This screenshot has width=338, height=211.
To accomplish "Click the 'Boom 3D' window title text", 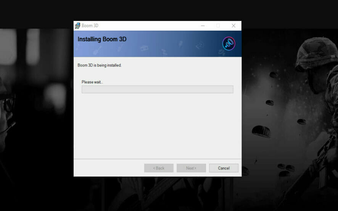I will click(90, 26).
